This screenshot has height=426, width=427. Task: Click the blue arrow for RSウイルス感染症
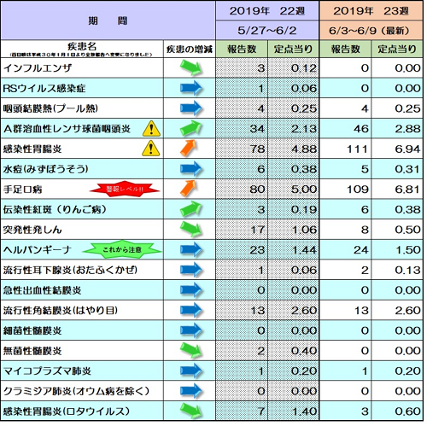point(191,88)
